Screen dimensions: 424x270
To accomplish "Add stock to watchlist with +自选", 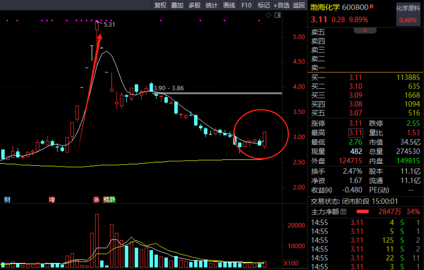I will [282, 5].
